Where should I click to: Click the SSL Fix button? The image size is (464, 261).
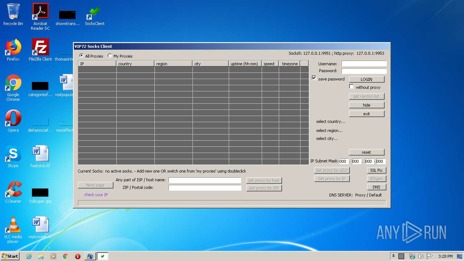click(x=376, y=170)
